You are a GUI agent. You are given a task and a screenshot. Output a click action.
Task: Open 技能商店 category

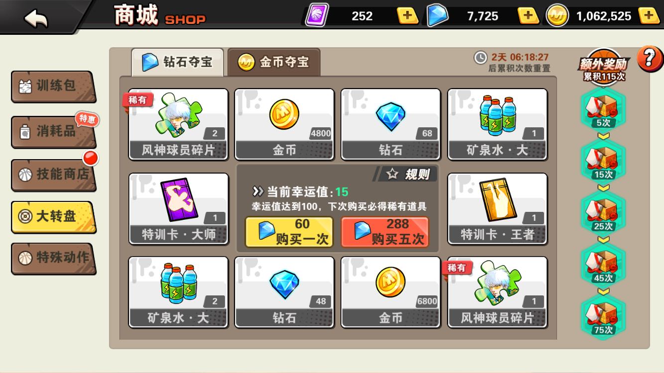click(53, 175)
